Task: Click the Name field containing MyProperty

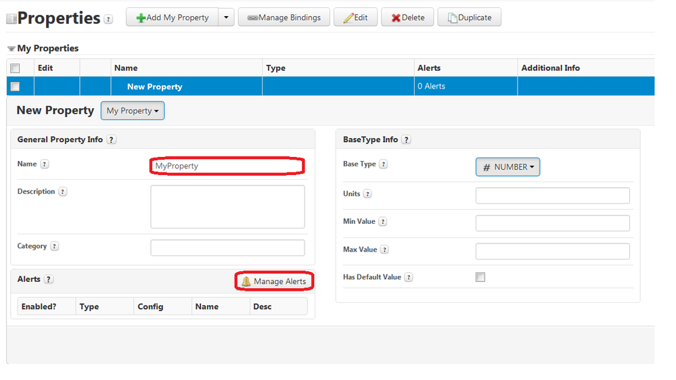Action: coord(227,166)
